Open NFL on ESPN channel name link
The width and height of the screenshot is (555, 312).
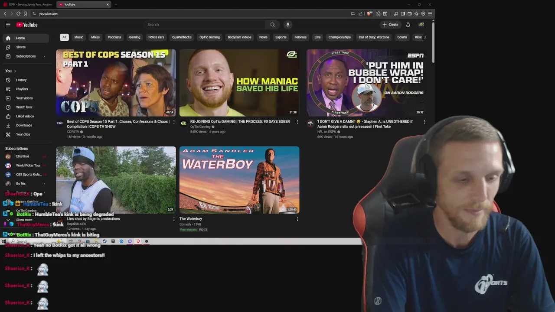tap(326, 132)
